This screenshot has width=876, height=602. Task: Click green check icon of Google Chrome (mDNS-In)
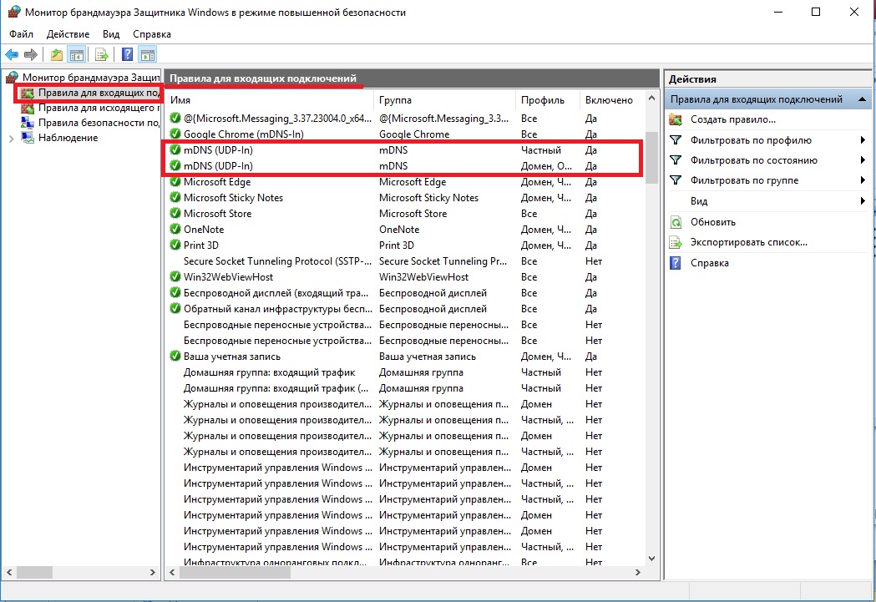175,134
